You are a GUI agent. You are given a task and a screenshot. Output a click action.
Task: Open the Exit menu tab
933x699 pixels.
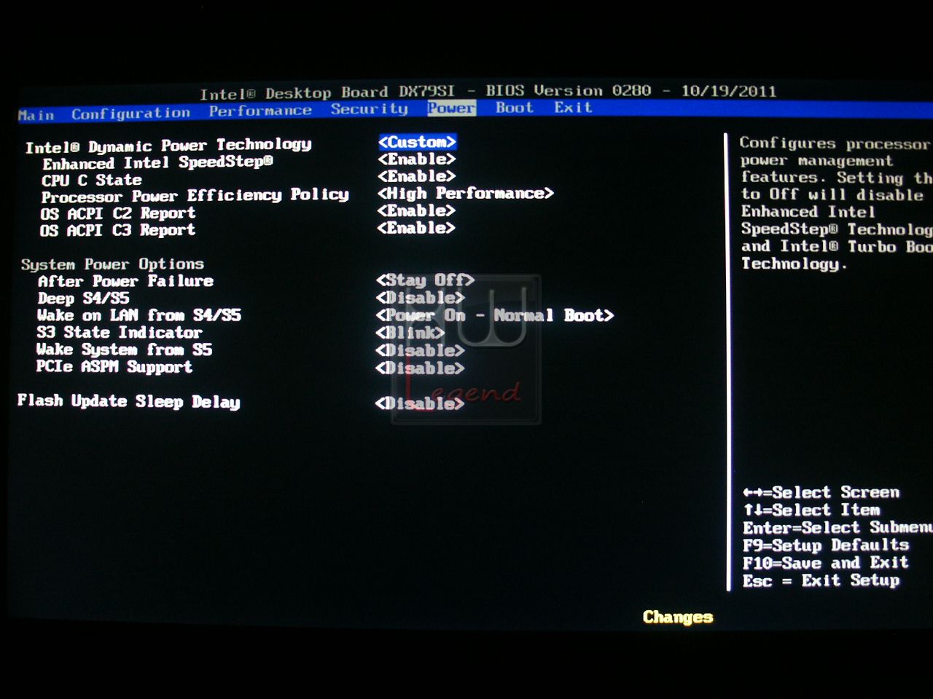click(x=573, y=108)
